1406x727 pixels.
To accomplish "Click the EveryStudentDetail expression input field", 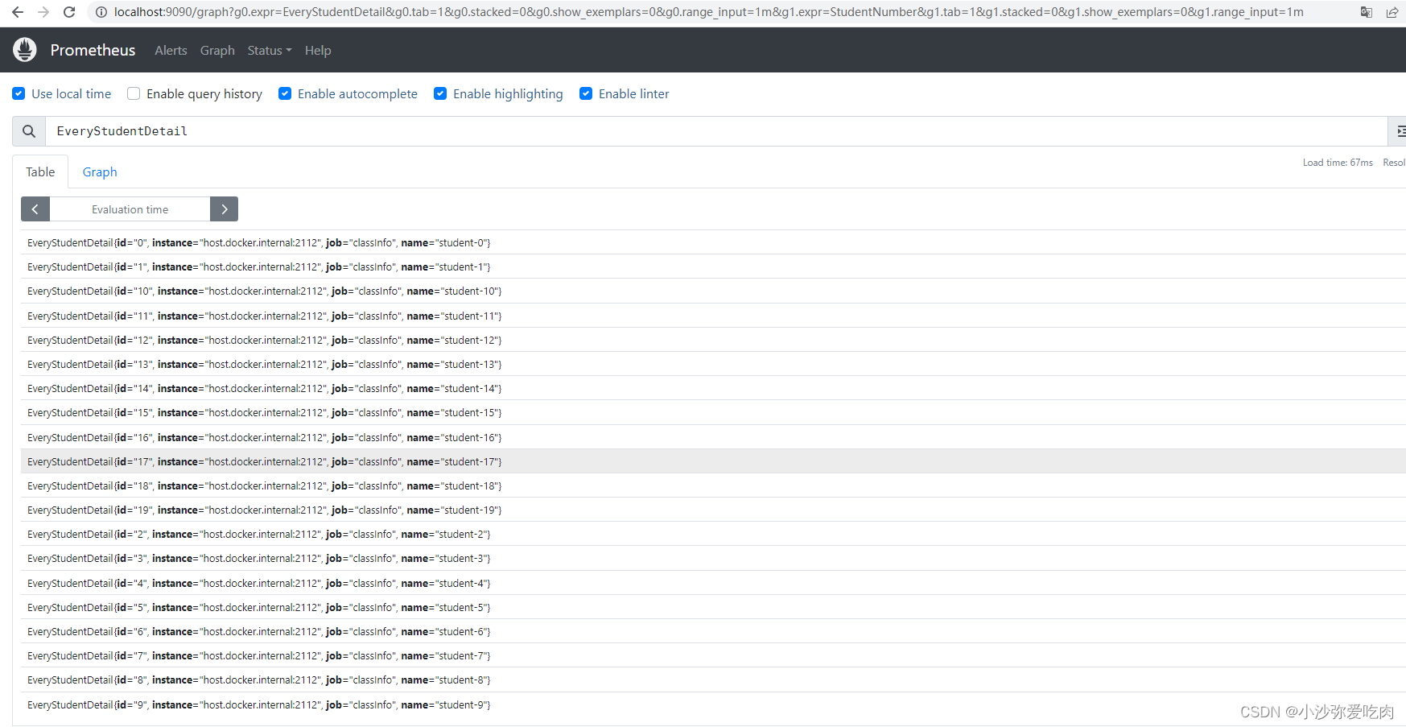I will pos(716,131).
